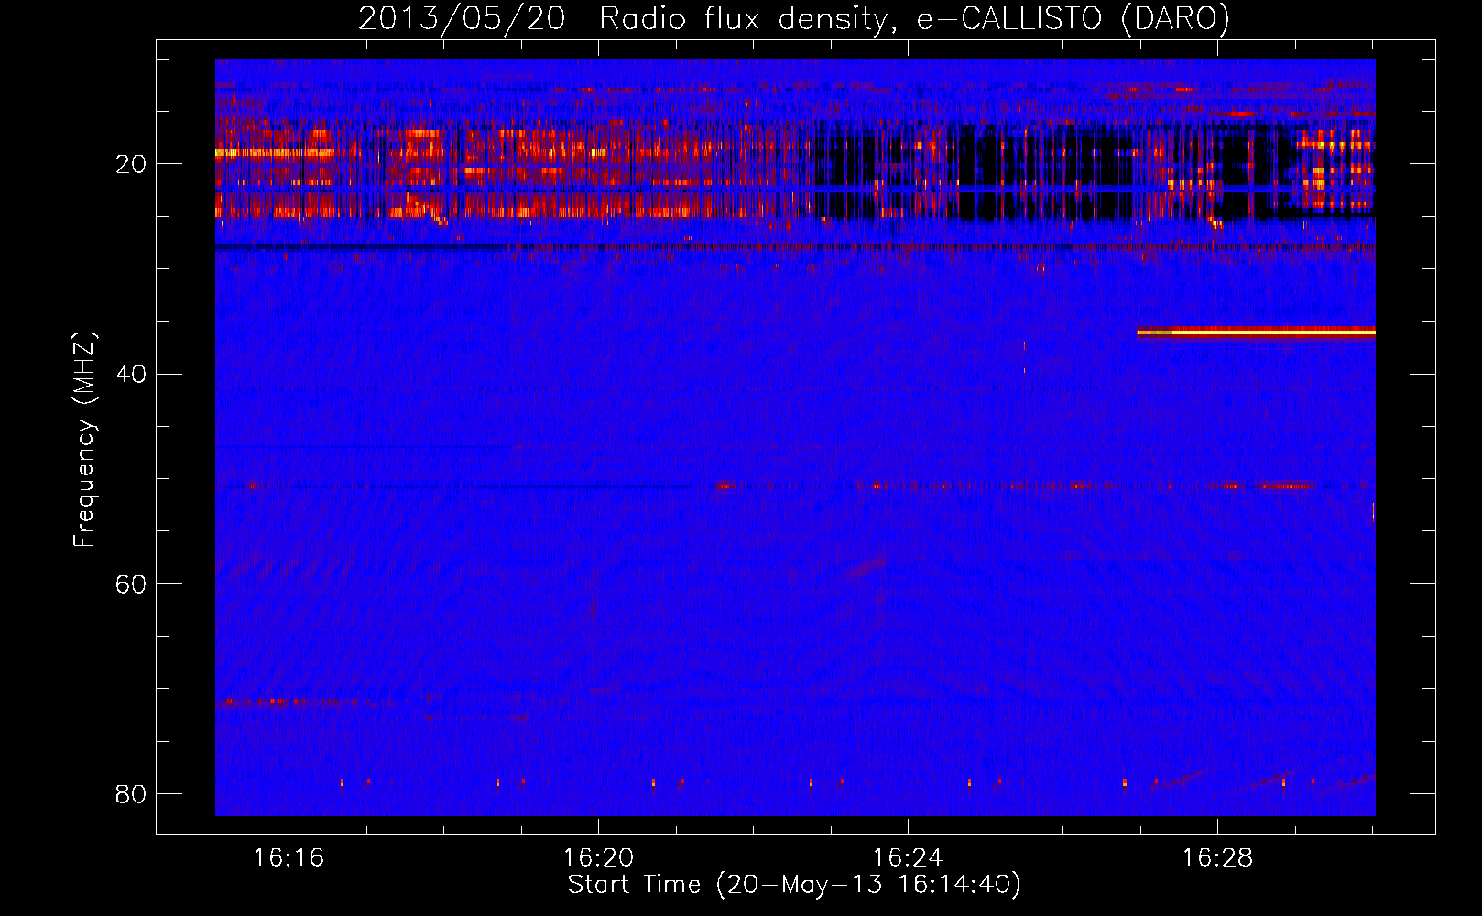Click the '80' frequency tick label
Viewport: 1482px width, 916px height.
pos(131,794)
